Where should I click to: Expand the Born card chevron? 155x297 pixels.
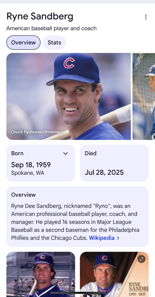[65, 153]
